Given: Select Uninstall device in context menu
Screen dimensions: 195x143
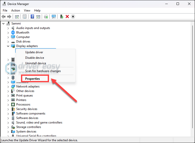Looking at the screenshot, I should (x=35, y=63).
